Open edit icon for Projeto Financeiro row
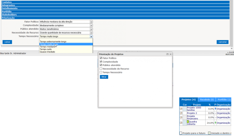Viewport: 234px width, 137px height. 181,117
